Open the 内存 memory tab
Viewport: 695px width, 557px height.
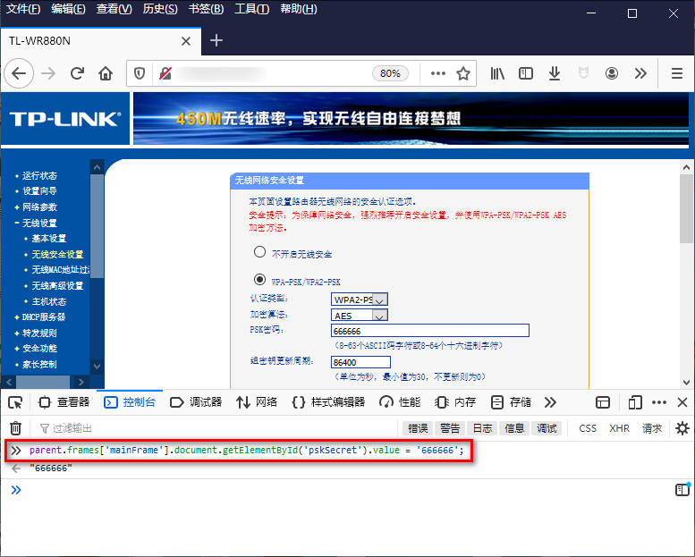click(x=455, y=402)
